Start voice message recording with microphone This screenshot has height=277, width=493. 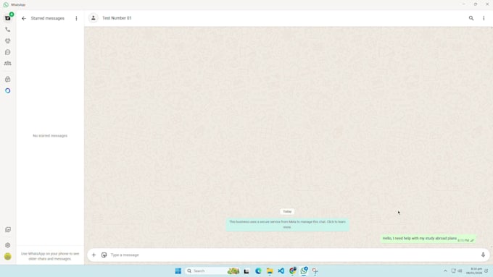pos(483,255)
